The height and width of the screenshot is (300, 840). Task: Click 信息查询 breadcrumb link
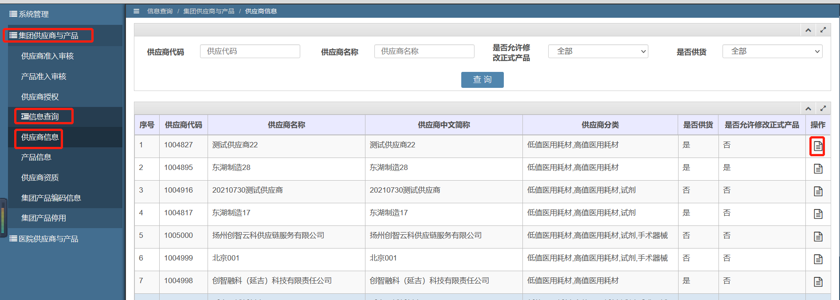point(160,11)
